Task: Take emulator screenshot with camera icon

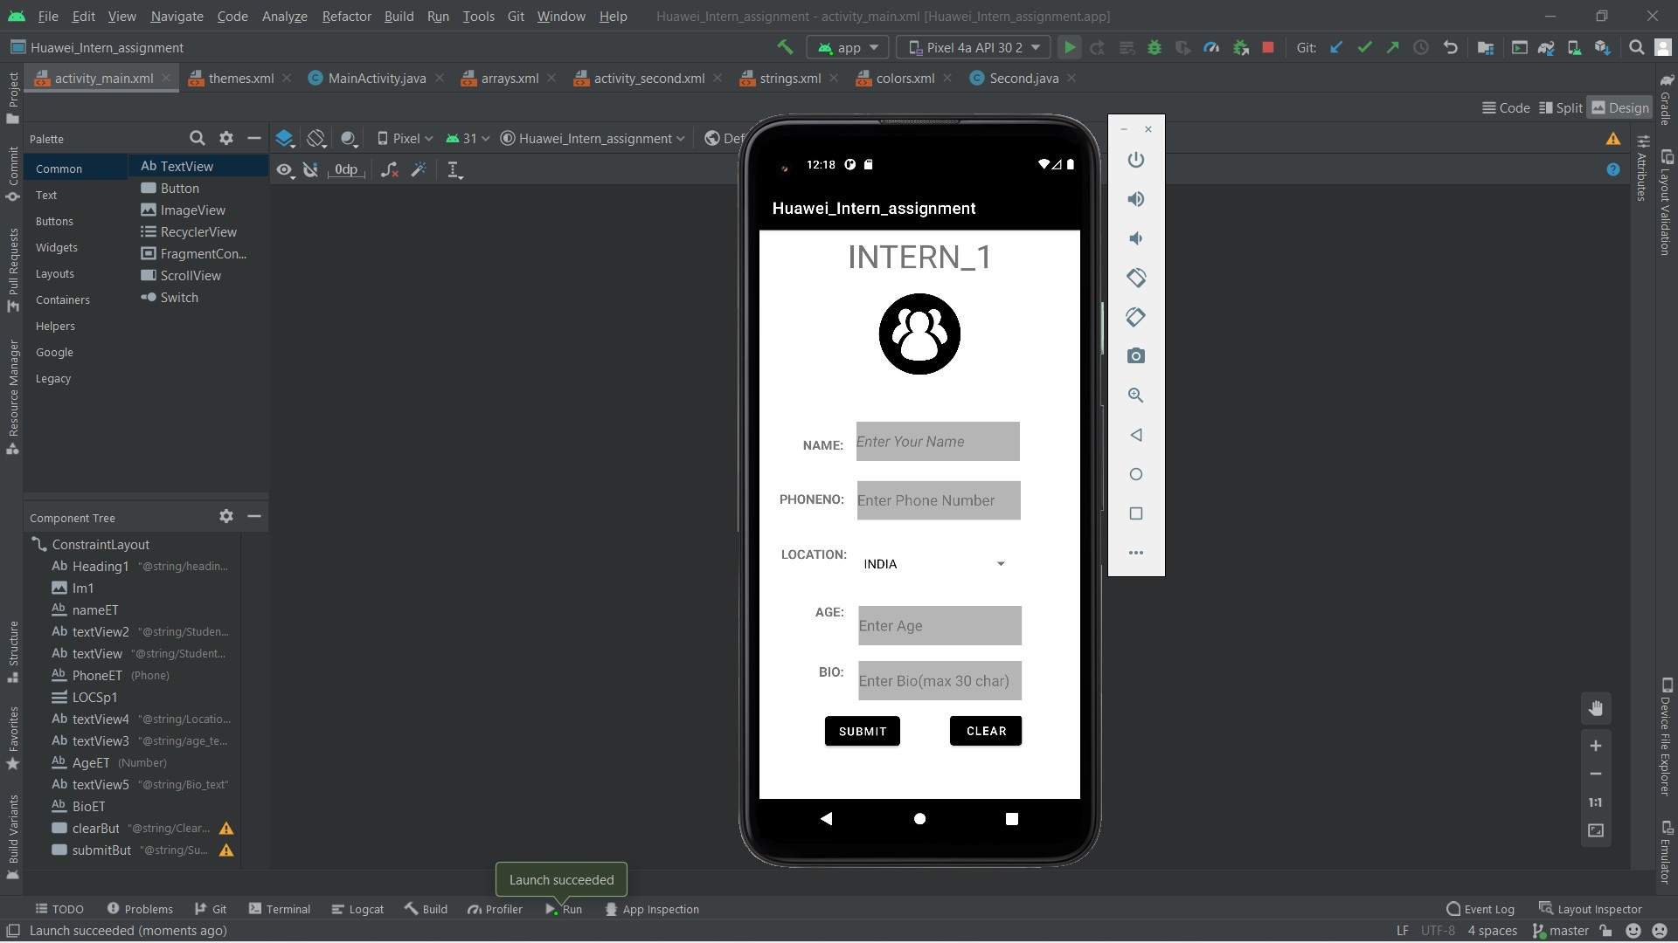Action: pyautogui.click(x=1135, y=356)
